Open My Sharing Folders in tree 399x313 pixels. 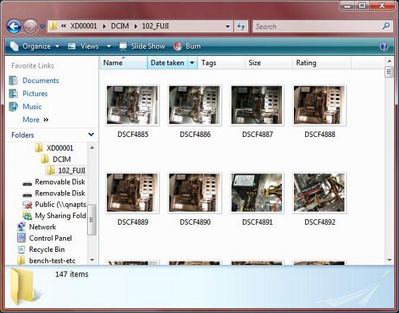coord(55,215)
